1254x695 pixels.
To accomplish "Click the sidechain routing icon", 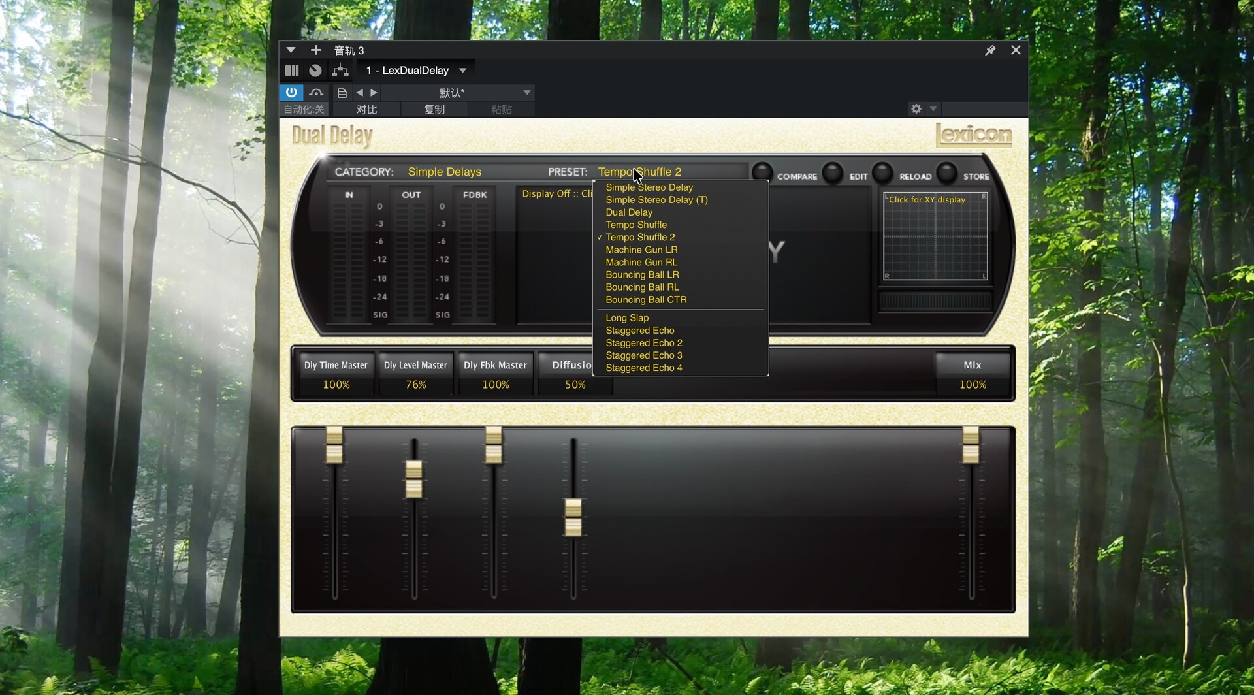I will click(x=340, y=71).
